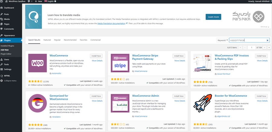This screenshot has height=132, width=272.
Task: Open More Details for WooCommerce Admin
Action: (180, 101)
